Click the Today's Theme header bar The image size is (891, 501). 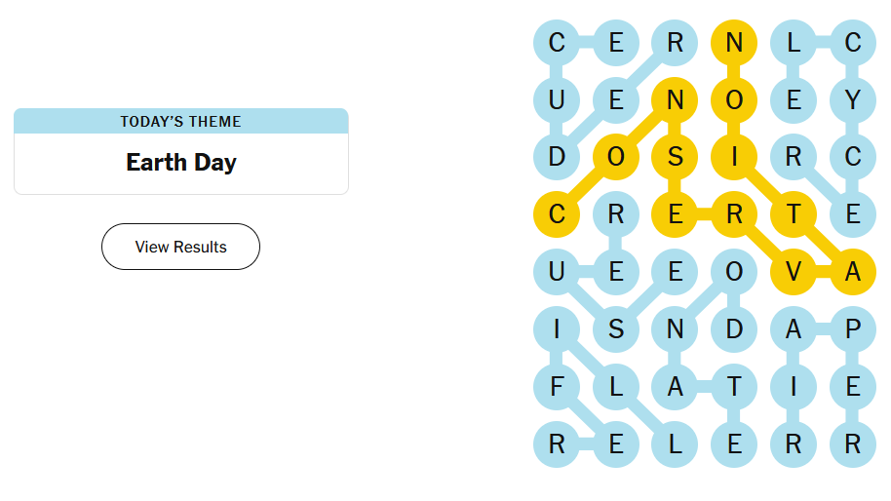180,121
